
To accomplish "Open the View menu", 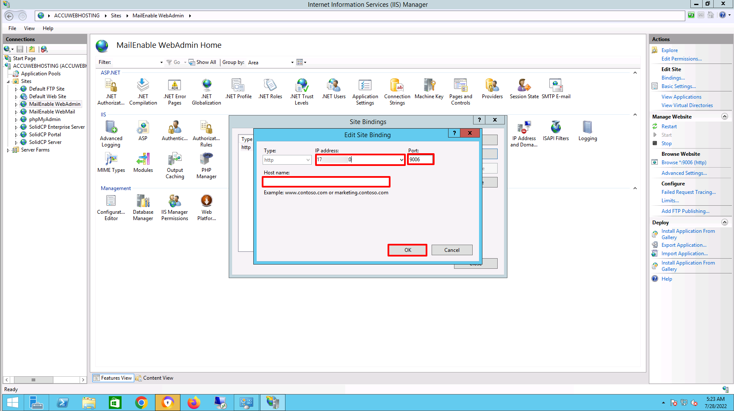I will pos(29,28).
